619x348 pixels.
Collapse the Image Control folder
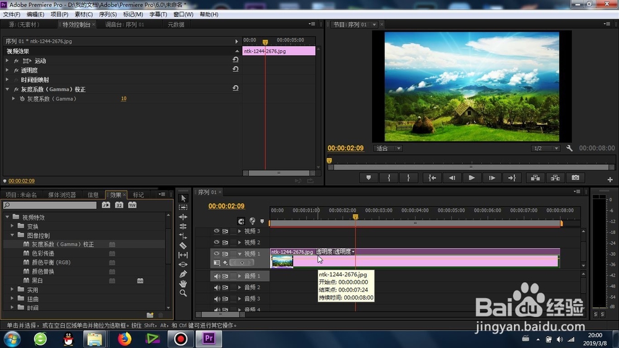point(12,235)
